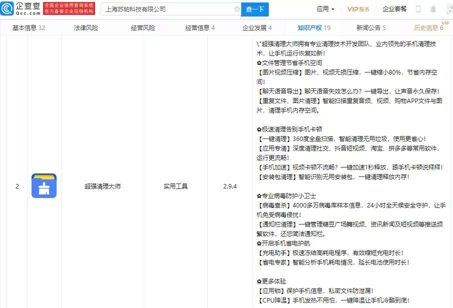Screen dimensions: 453x308
Task: Click the 【手机加速】 description line
Action: tap(349, 167)
